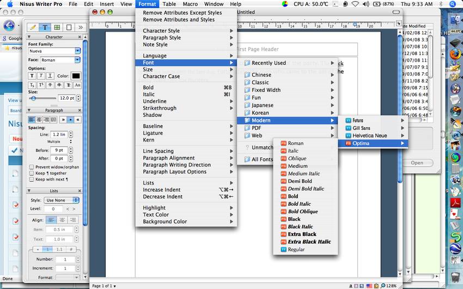Image resolution: width=463 pixels, height=289 pixels.
Task: Choose Text Color in the Format menu
Action: coord(186,214)
